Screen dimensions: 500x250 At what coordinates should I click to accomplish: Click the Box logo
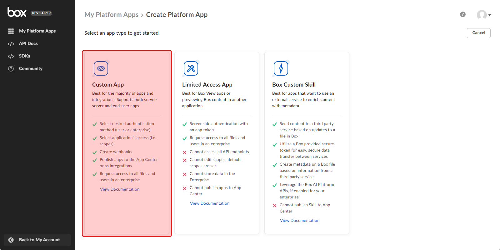coord(17,12)
